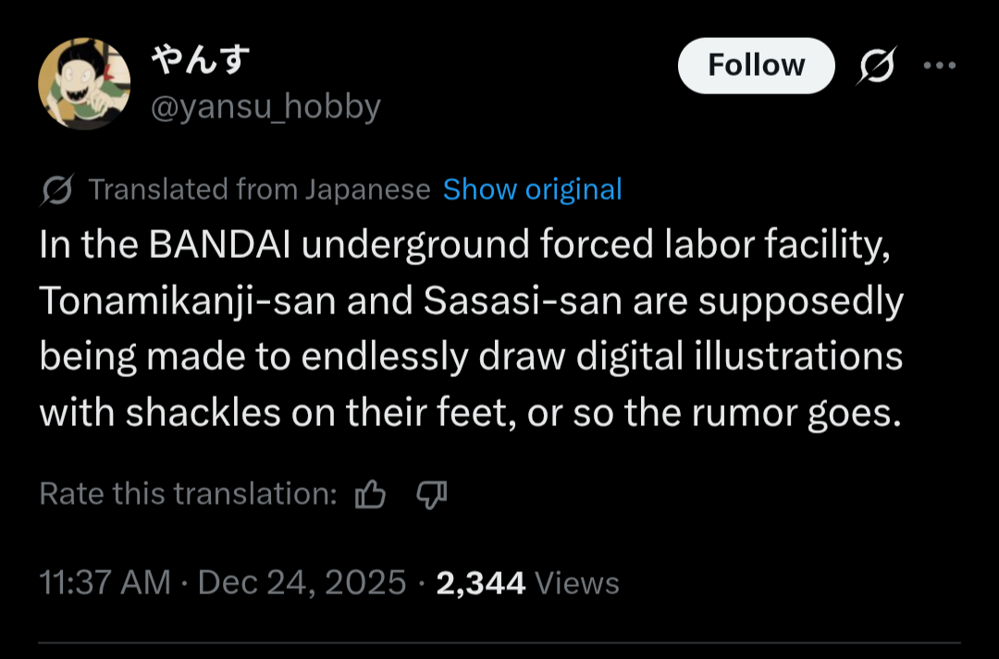The height and width of the screenshot is (659, 999).
Task: Click the やんす display name
Action: click(x=201, y=63)
